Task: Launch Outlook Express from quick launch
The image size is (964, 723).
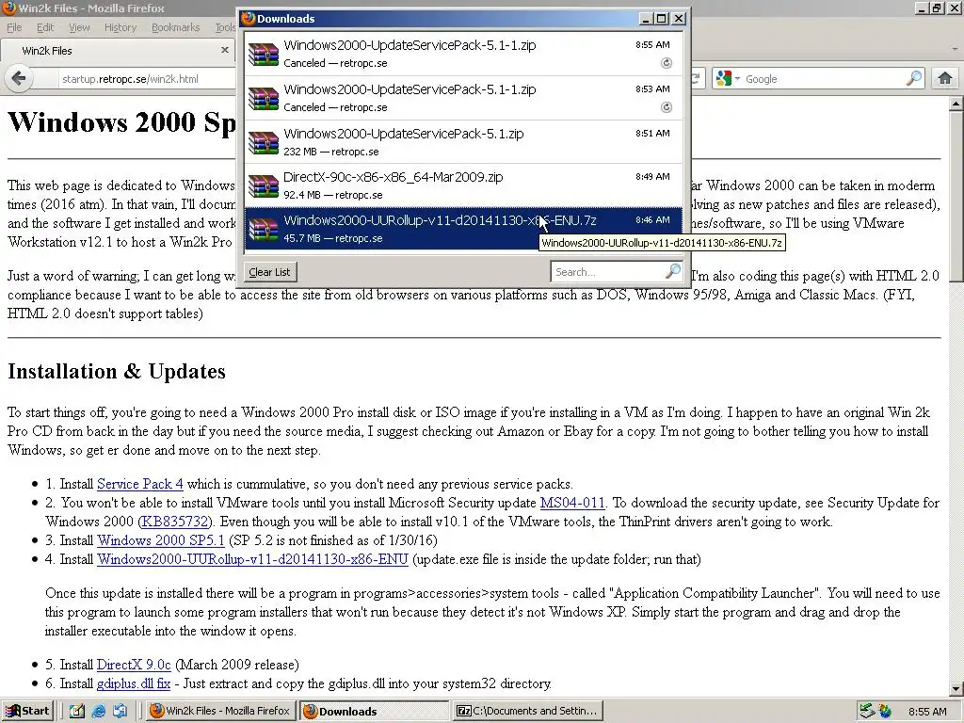Action: coord(120,711)
